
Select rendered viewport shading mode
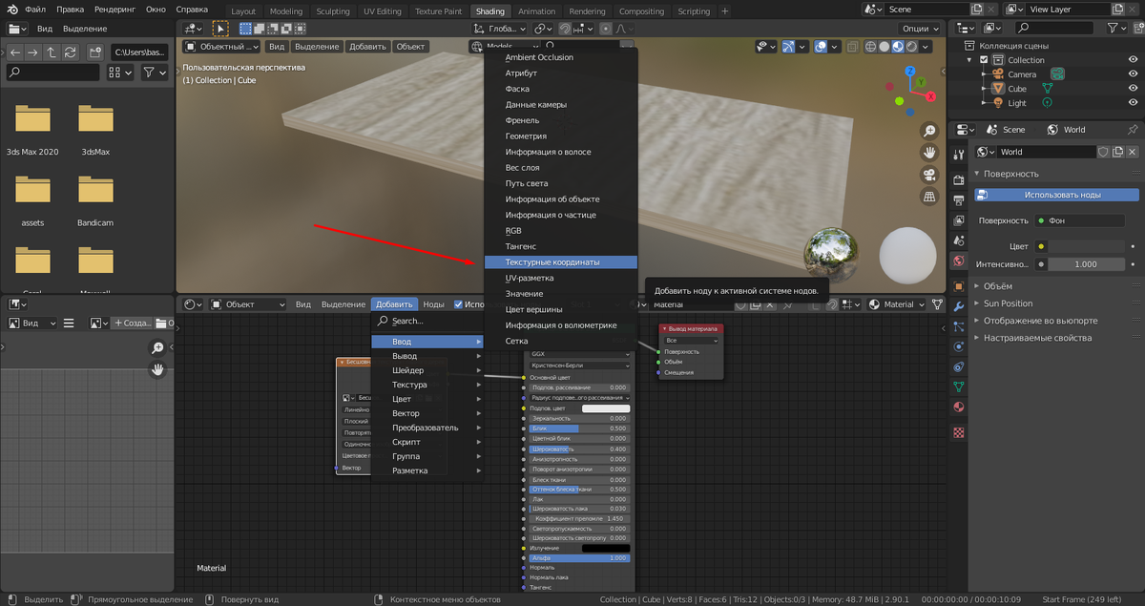coord(912,46)
